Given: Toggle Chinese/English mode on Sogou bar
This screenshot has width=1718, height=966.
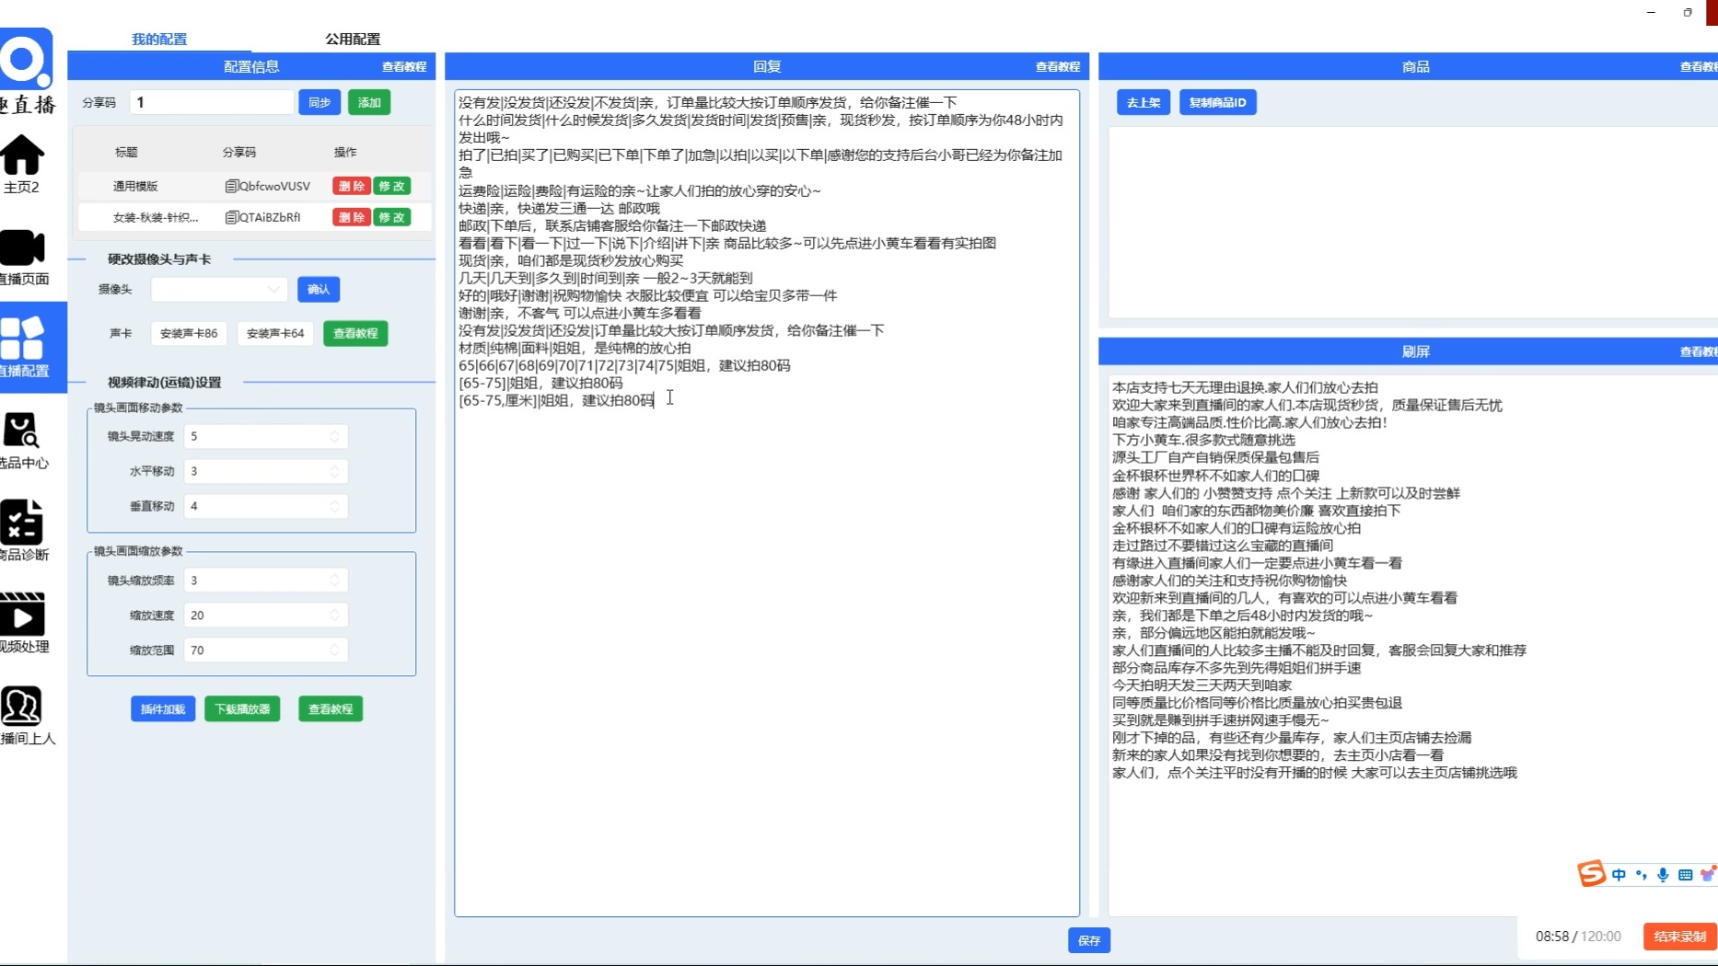Looking at the screenshot, I should [1619, 875].
